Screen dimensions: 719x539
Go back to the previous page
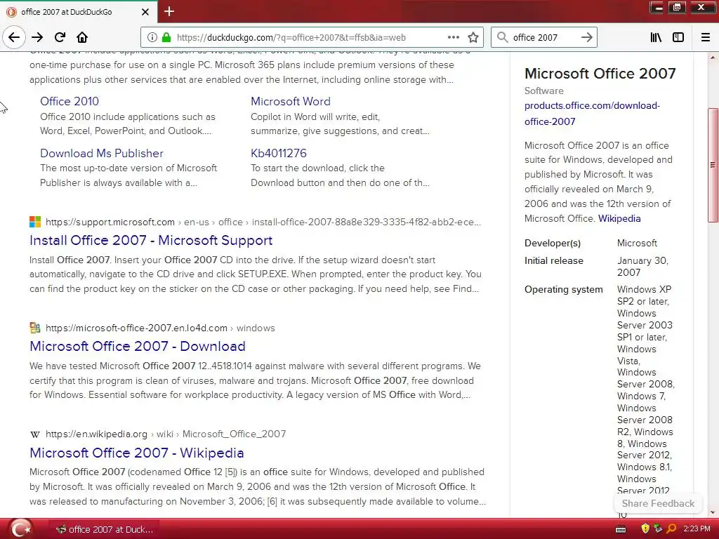coord(14,37)
